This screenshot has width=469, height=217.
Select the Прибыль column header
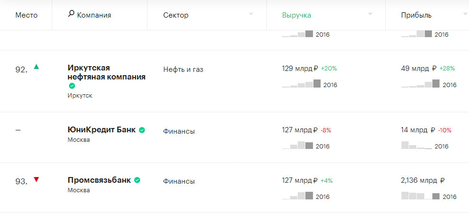[x=416, y=15]
